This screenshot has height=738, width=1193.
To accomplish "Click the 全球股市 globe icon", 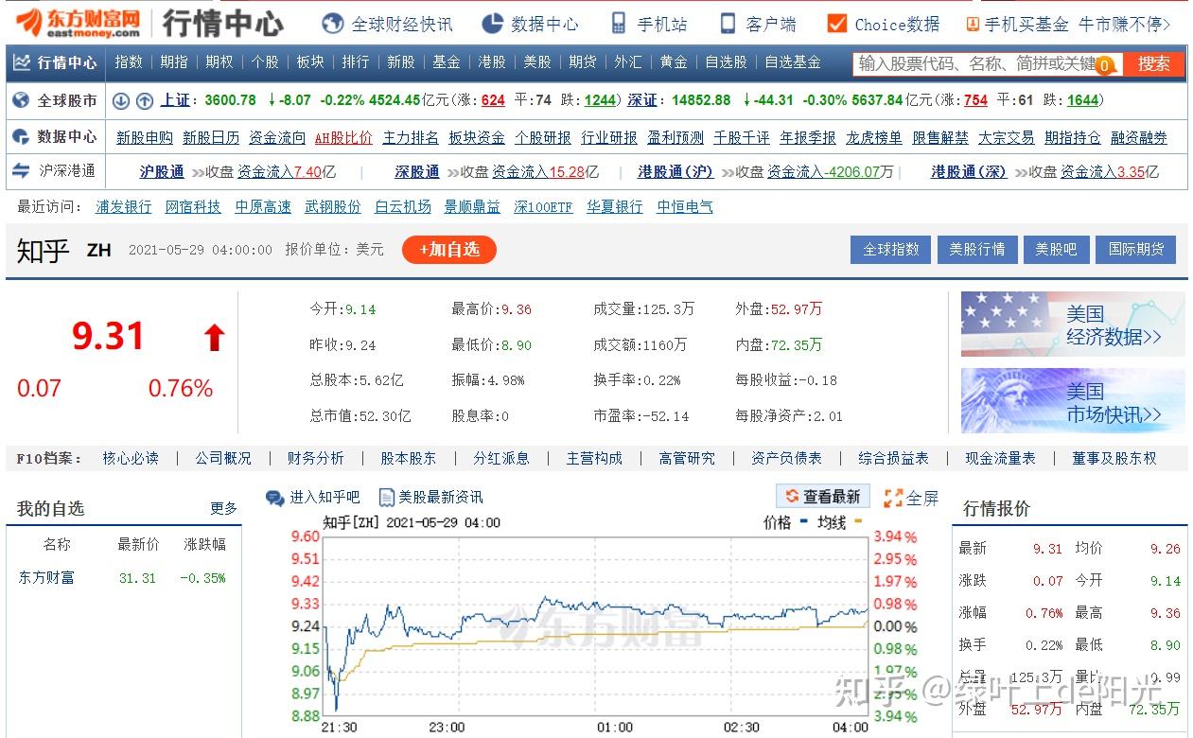I will tap(22, 100).
